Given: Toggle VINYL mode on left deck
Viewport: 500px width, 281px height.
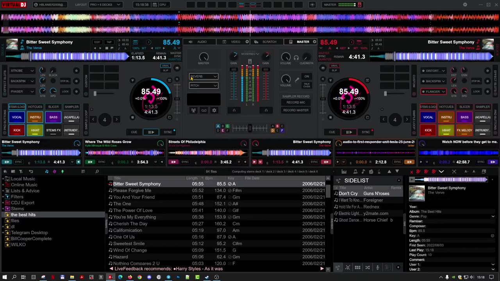Looking at the screenshot, I should (x=166, y=66).
